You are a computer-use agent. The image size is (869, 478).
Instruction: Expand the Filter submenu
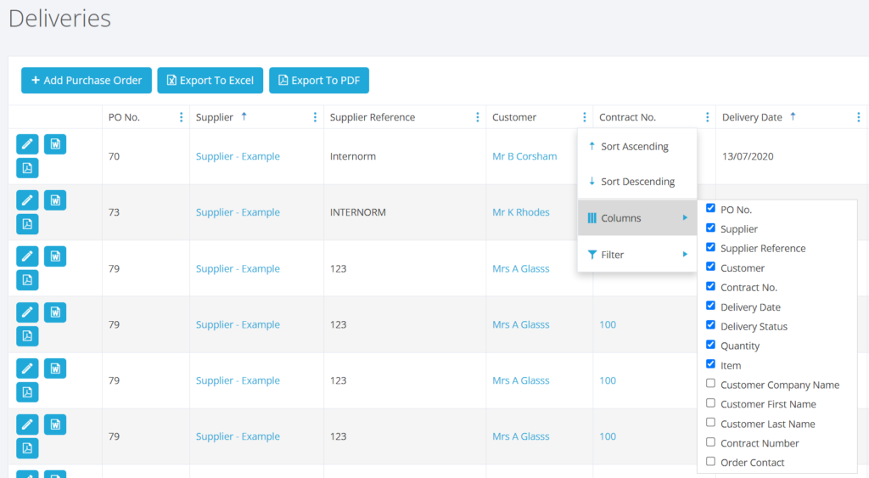click(x=636, y=255)
